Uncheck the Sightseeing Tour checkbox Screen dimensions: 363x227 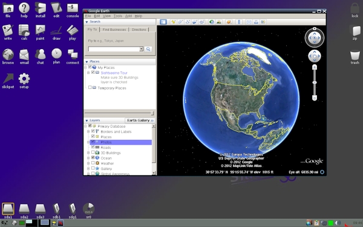(93, 72)
